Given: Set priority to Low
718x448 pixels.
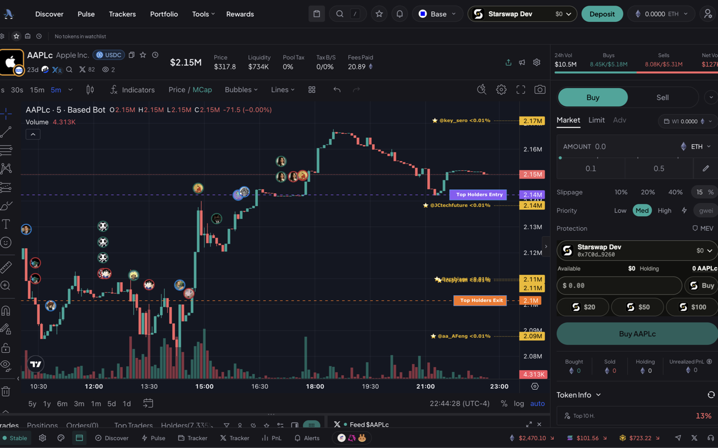Looking at the screenshot, I should pyautogui.click(x=620, y=211).
